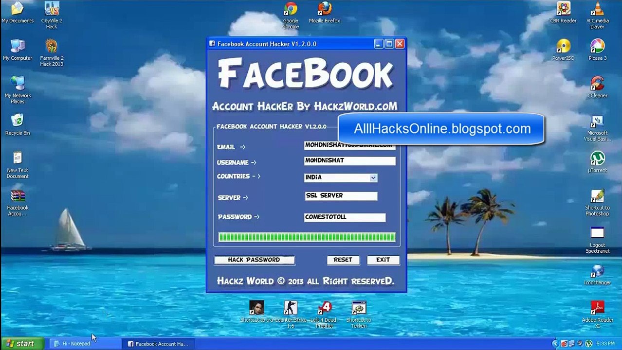Close the Facebook Account Hacker window
The width and height of the screenshot is (622, 350).
[400, 44]
